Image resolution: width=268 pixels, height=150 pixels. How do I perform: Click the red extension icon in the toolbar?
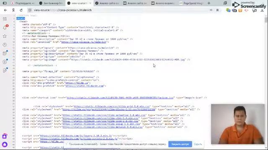point(246,10)
